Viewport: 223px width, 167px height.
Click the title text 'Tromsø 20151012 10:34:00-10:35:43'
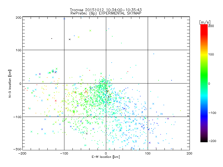click(106, 10)
